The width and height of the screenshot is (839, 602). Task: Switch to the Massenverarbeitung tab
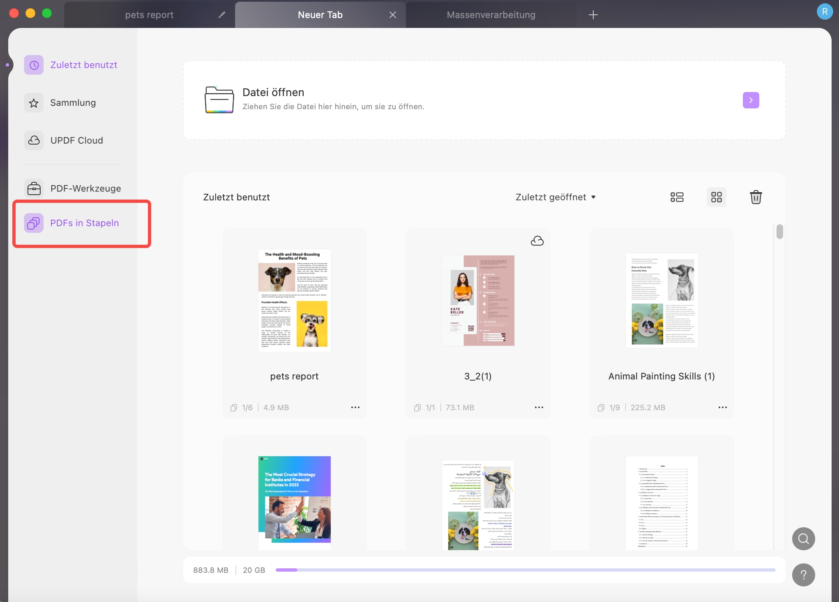point(491,15)
